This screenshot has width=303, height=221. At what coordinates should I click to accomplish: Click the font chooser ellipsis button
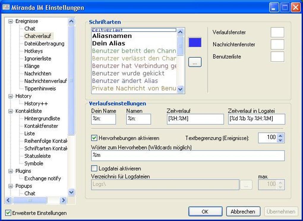pyautogui.click(x=195, y=62)
